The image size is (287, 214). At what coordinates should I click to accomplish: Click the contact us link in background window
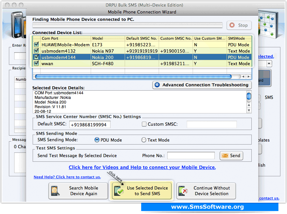click(269, 198)
